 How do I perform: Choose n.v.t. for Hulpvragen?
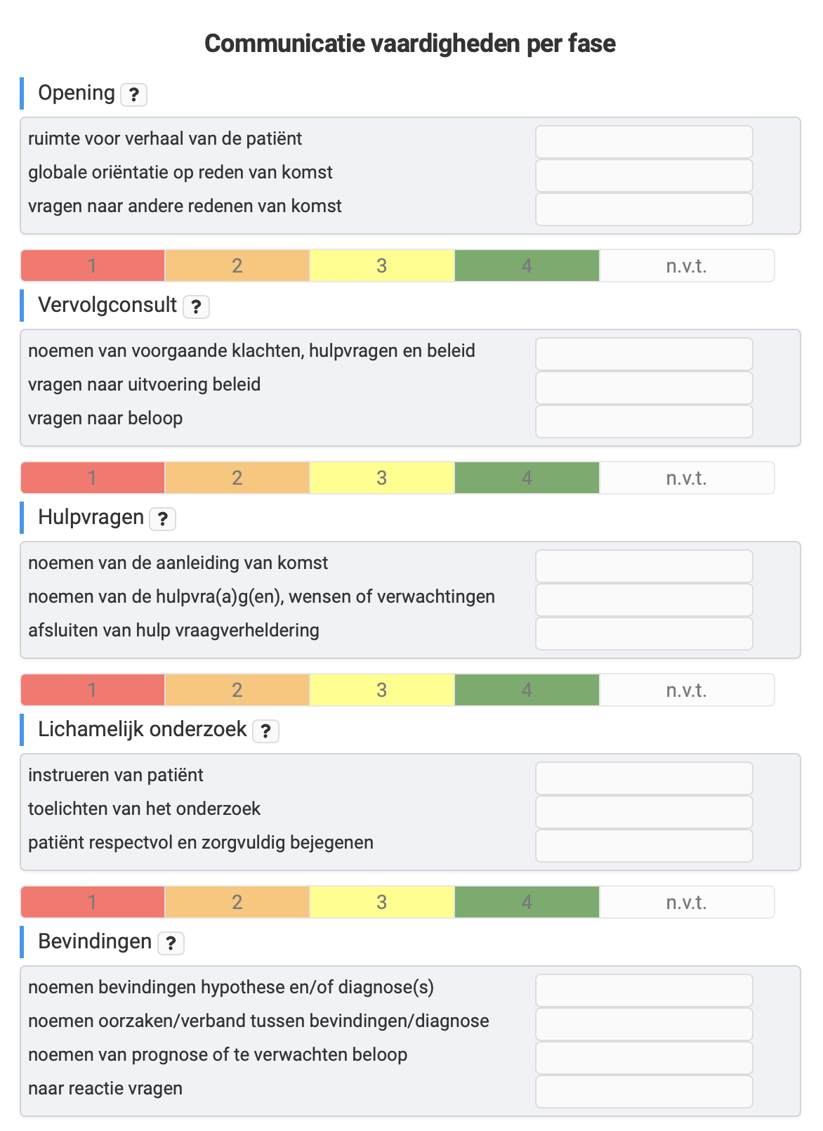pyautogui.click(x=686, y=690)
